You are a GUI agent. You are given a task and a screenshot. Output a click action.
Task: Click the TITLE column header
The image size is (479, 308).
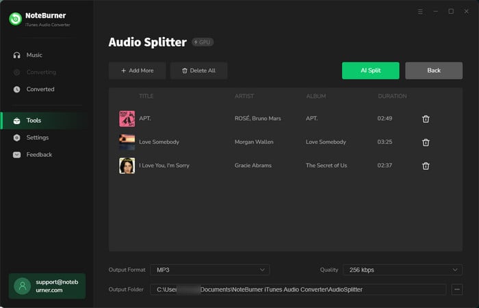pyautogui.click(x=146, y=97)
